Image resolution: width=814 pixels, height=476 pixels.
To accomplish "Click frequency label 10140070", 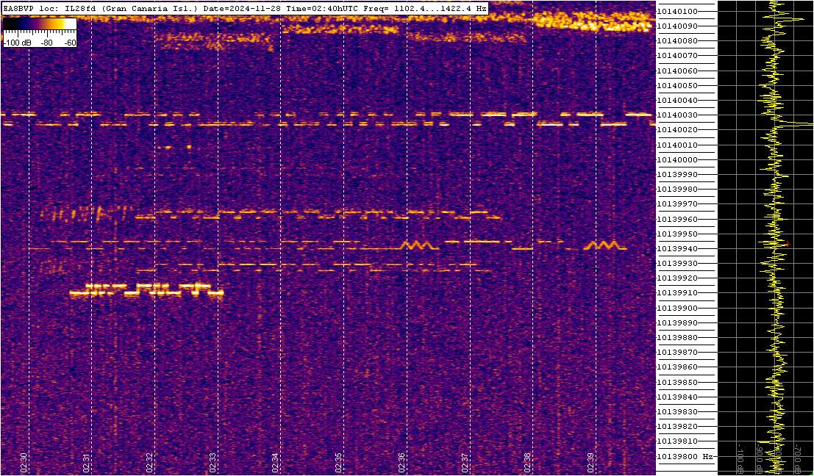I will click(676, 56).
